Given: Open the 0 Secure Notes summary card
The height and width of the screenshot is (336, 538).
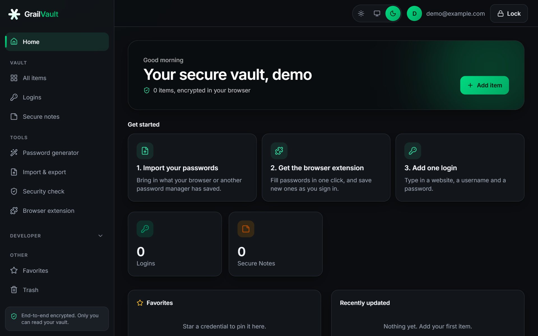Looking at the screenshot, I should (x=275, y=244).
